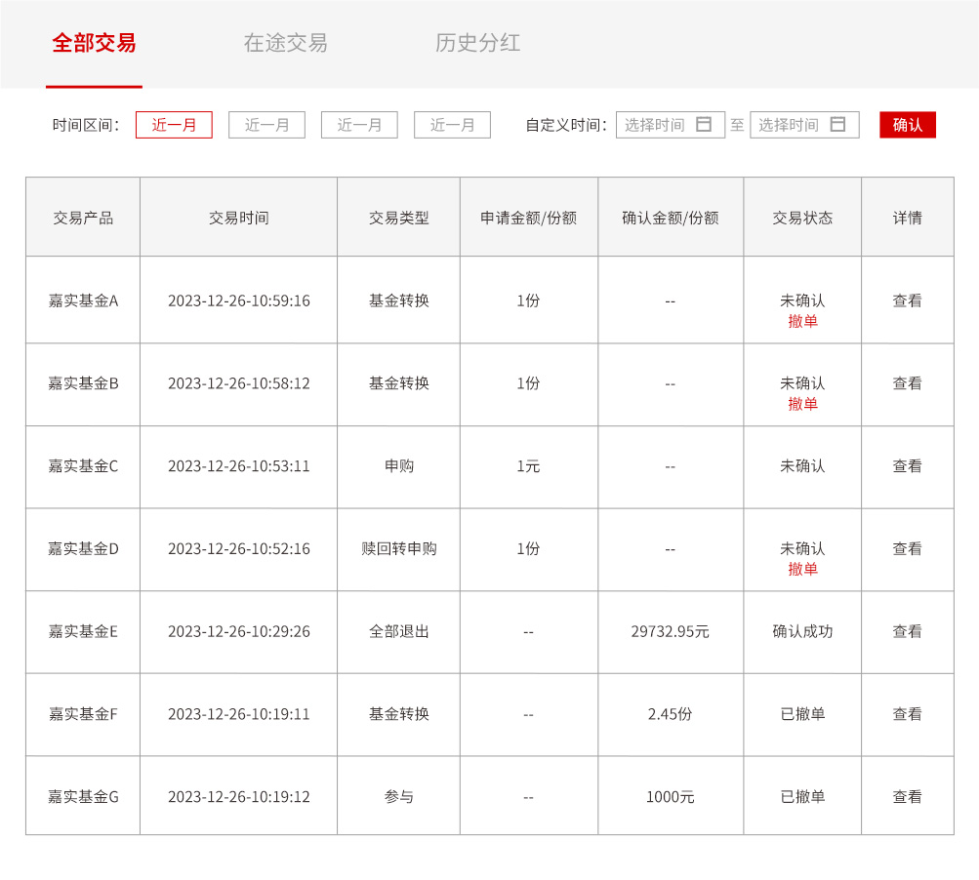Click the 交易状态 column header
Viewport: 979px width, 880px height.
tap(802, 218)
